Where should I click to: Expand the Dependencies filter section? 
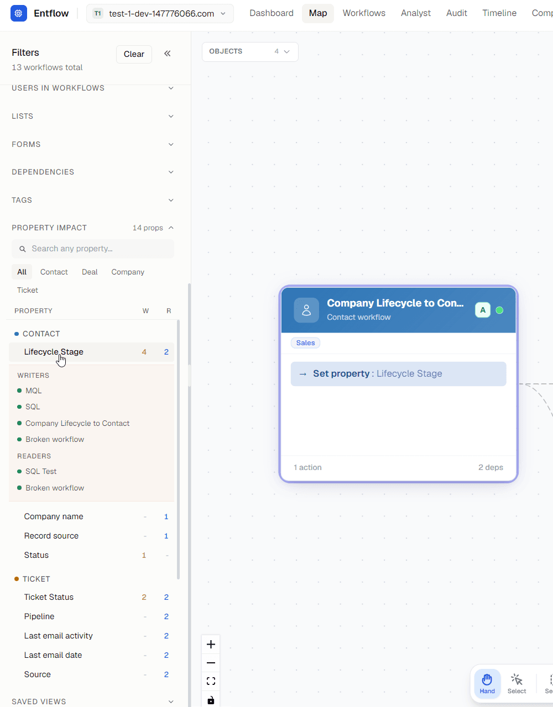pyautogui.click(x=93, y=172)
